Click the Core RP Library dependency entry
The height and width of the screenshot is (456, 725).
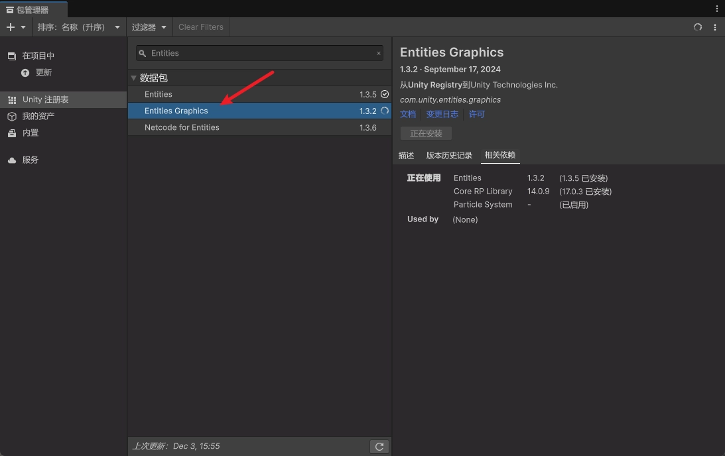(x=483, y=192)
